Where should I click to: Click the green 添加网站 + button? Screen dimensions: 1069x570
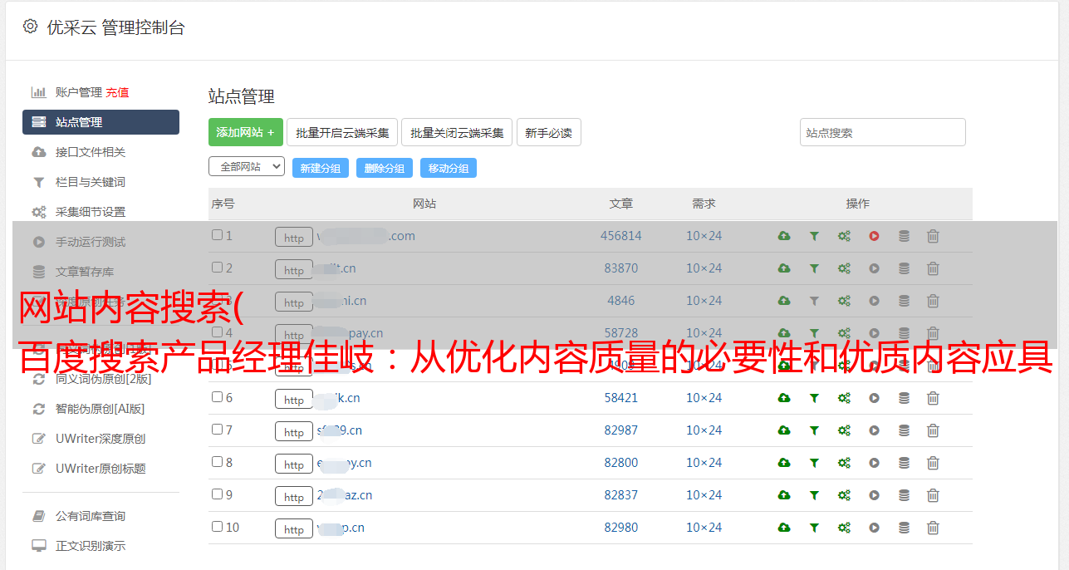pos(246,132)
